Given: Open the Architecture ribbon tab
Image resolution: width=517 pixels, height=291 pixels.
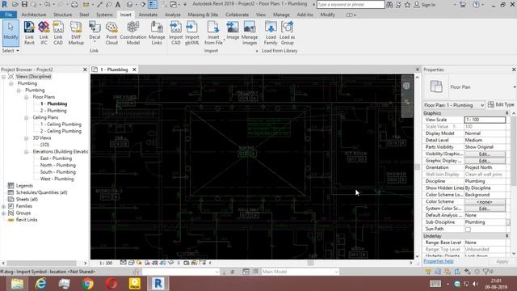Looking at the screenshot, I should coord(34,15).
